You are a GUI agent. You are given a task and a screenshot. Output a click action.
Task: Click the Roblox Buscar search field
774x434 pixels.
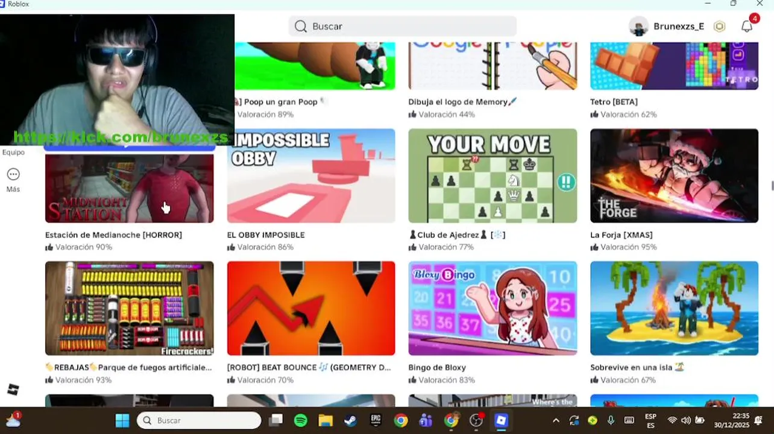pyautogui.click(x=402, y=27)
